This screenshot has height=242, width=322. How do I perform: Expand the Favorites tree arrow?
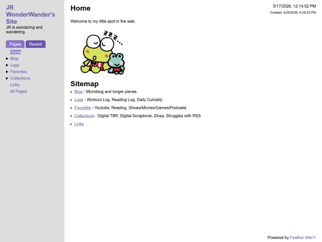pos(7,72)
